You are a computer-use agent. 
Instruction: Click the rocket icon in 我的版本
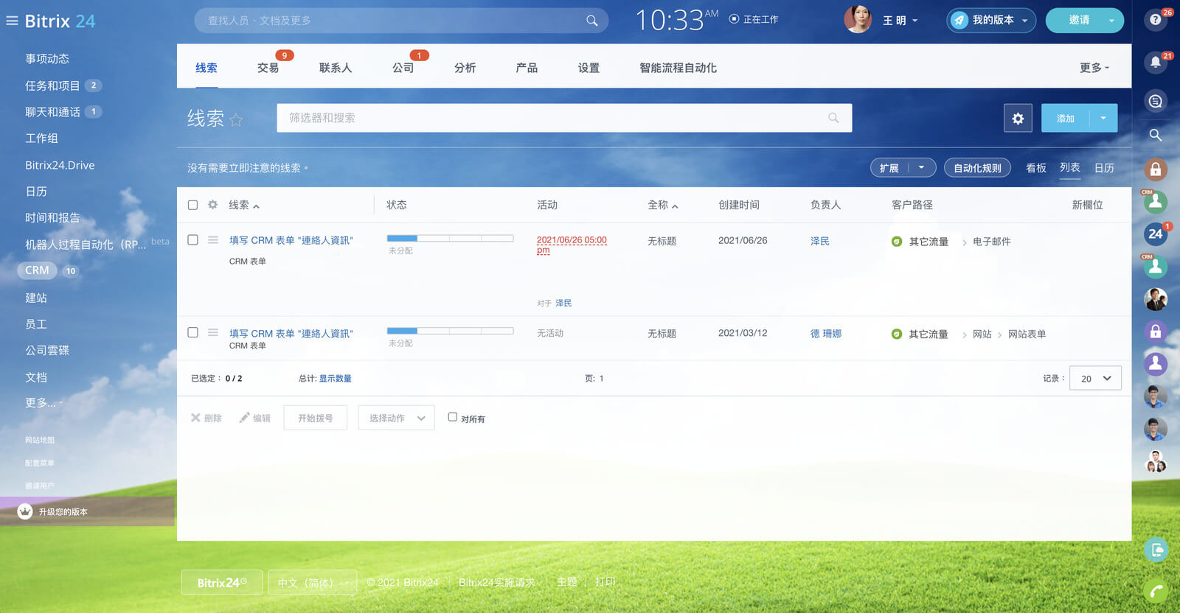point(959,20)
